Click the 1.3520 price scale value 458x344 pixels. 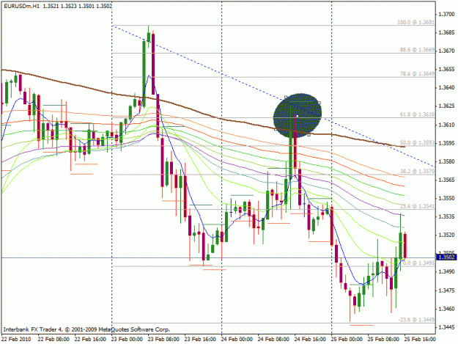pos(447,235)
